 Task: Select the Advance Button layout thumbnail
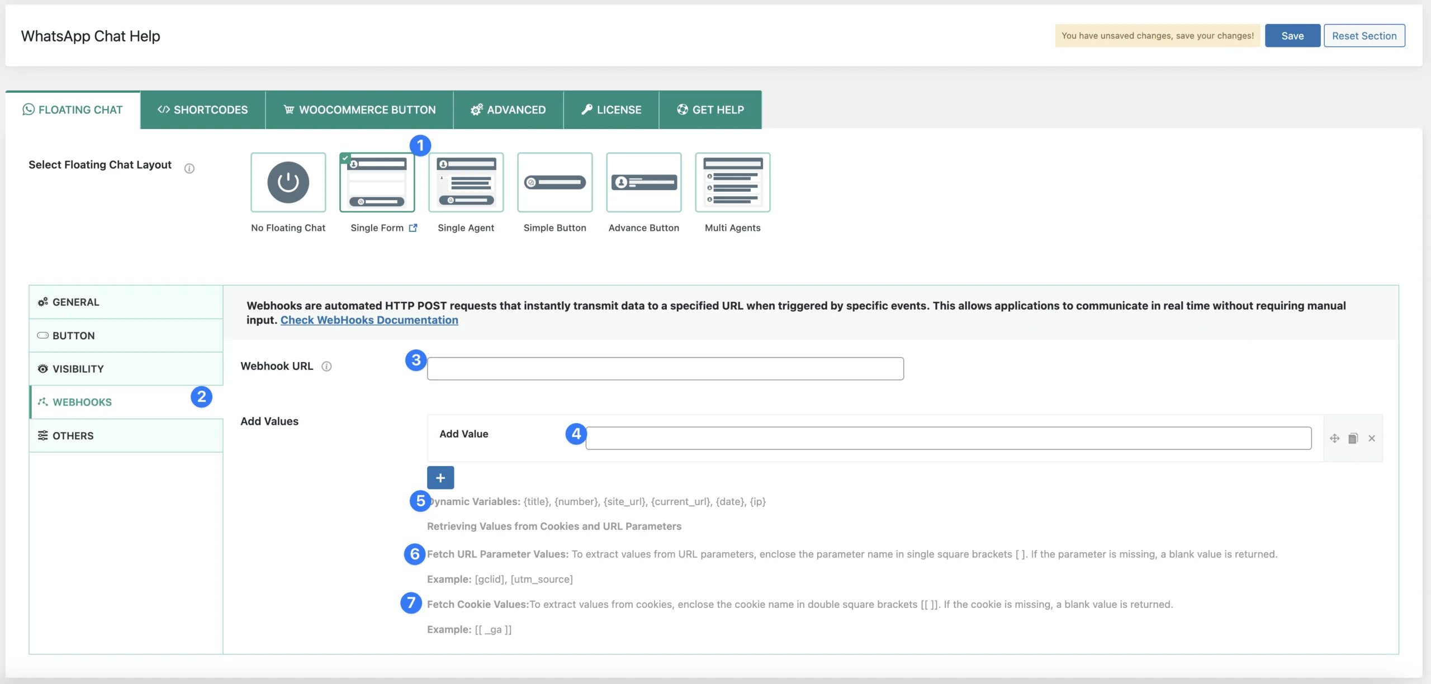643,182
